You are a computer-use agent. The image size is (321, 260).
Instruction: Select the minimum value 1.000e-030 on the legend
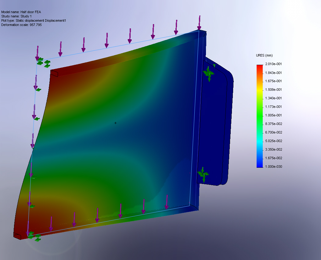(274, 167)
